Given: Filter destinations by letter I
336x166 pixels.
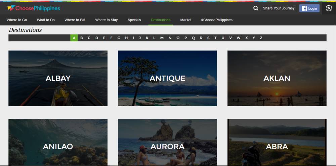Looking at the screenshot, I should click(x=133, y=38).
